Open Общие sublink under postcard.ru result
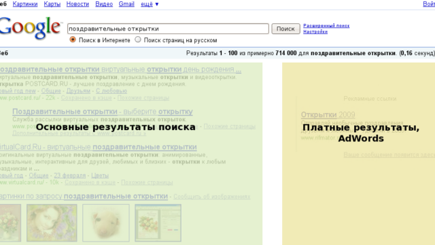The image size is (435, 245). [51, 91]
